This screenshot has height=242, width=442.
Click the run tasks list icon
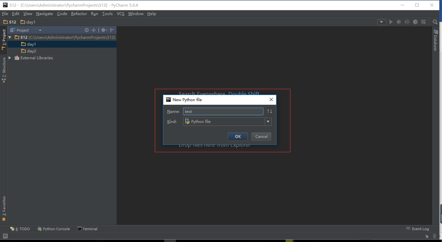(x=424, y=21)
